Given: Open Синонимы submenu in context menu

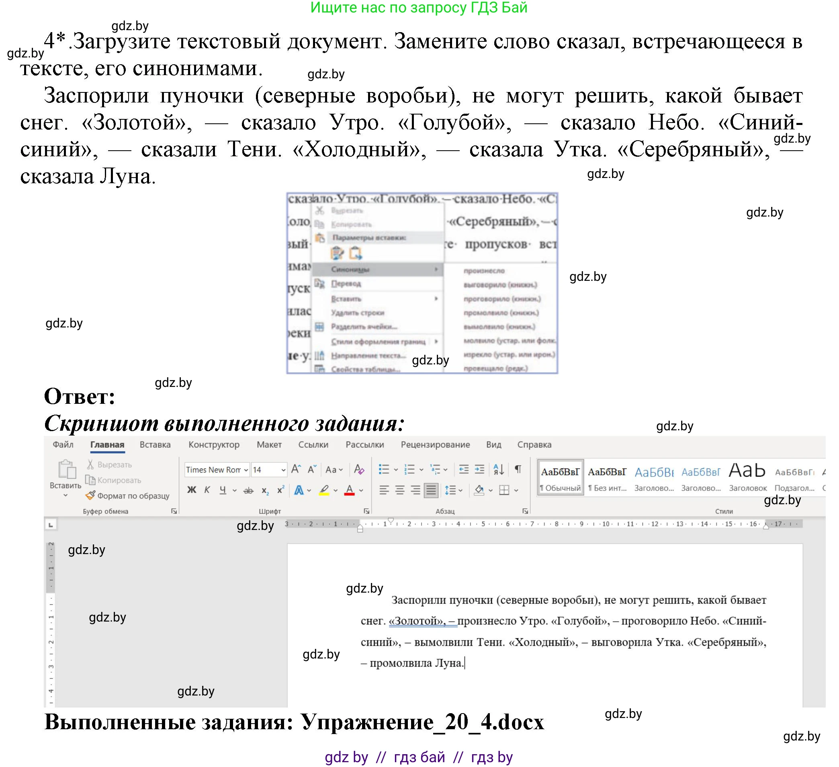Looking at the screenshot, I should (378, 269).
